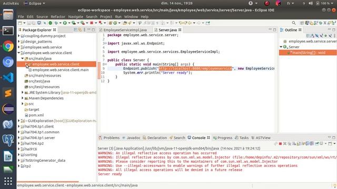
Task: Click the Eclipse icon in the dock
Action: 8,109
